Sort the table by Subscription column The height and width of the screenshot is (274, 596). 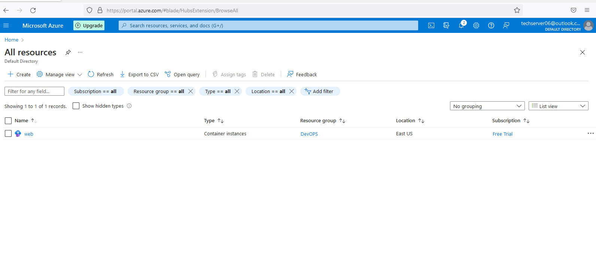(x=511, y=121)
